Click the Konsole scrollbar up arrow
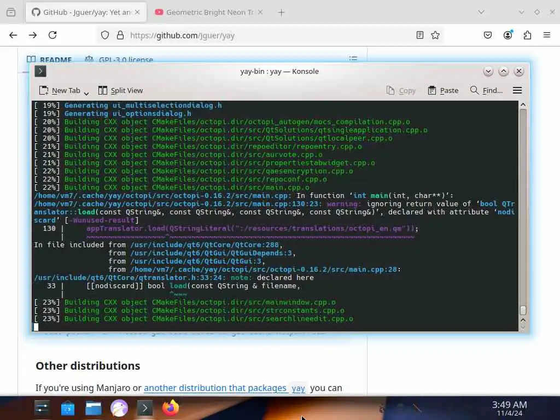Screen dimensions: 560x420 coord(523,104)
